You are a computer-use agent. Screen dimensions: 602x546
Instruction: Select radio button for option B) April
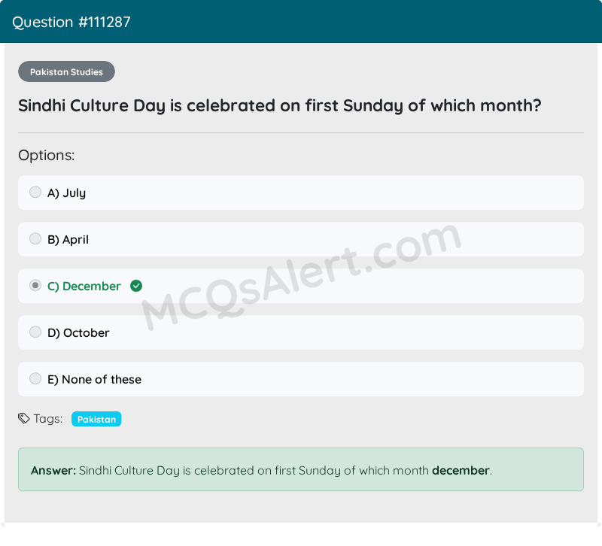pos(35,238)
